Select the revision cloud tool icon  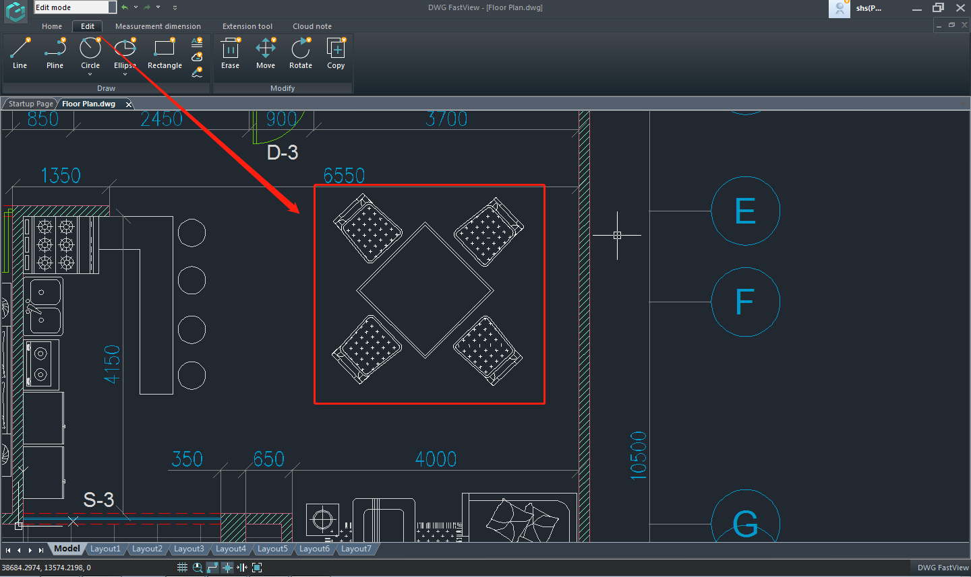[197, 57]
